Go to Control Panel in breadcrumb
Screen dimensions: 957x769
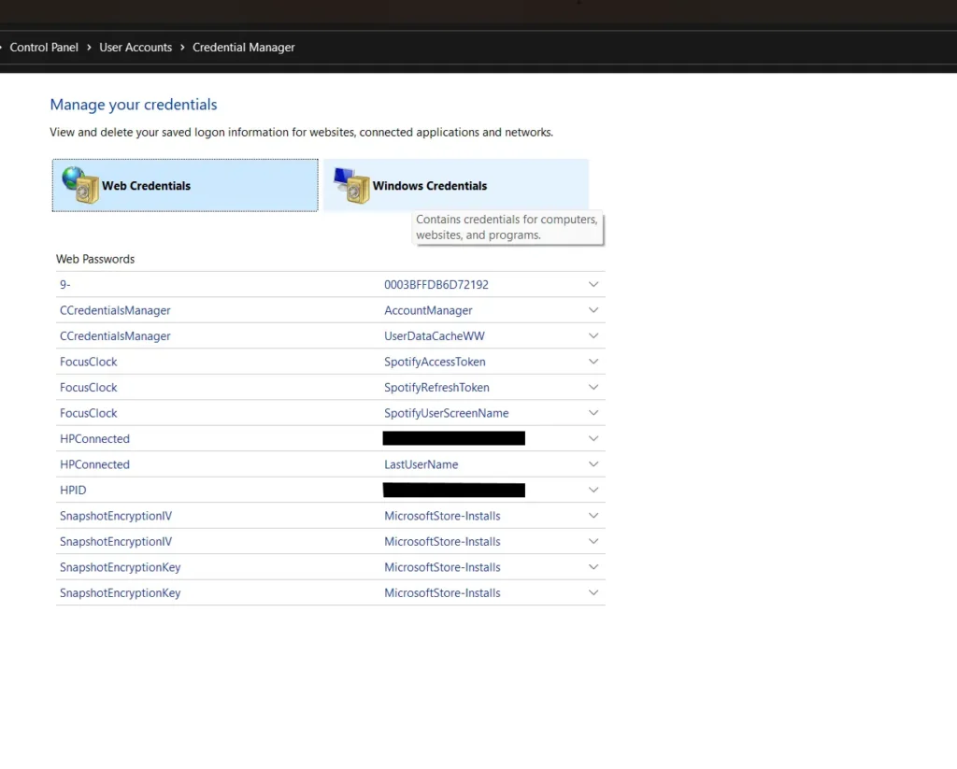click(44, 48)
